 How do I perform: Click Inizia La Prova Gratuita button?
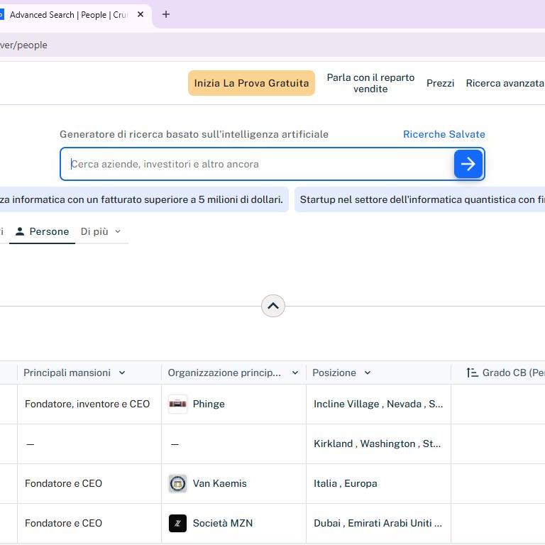[x=251, y=83]
